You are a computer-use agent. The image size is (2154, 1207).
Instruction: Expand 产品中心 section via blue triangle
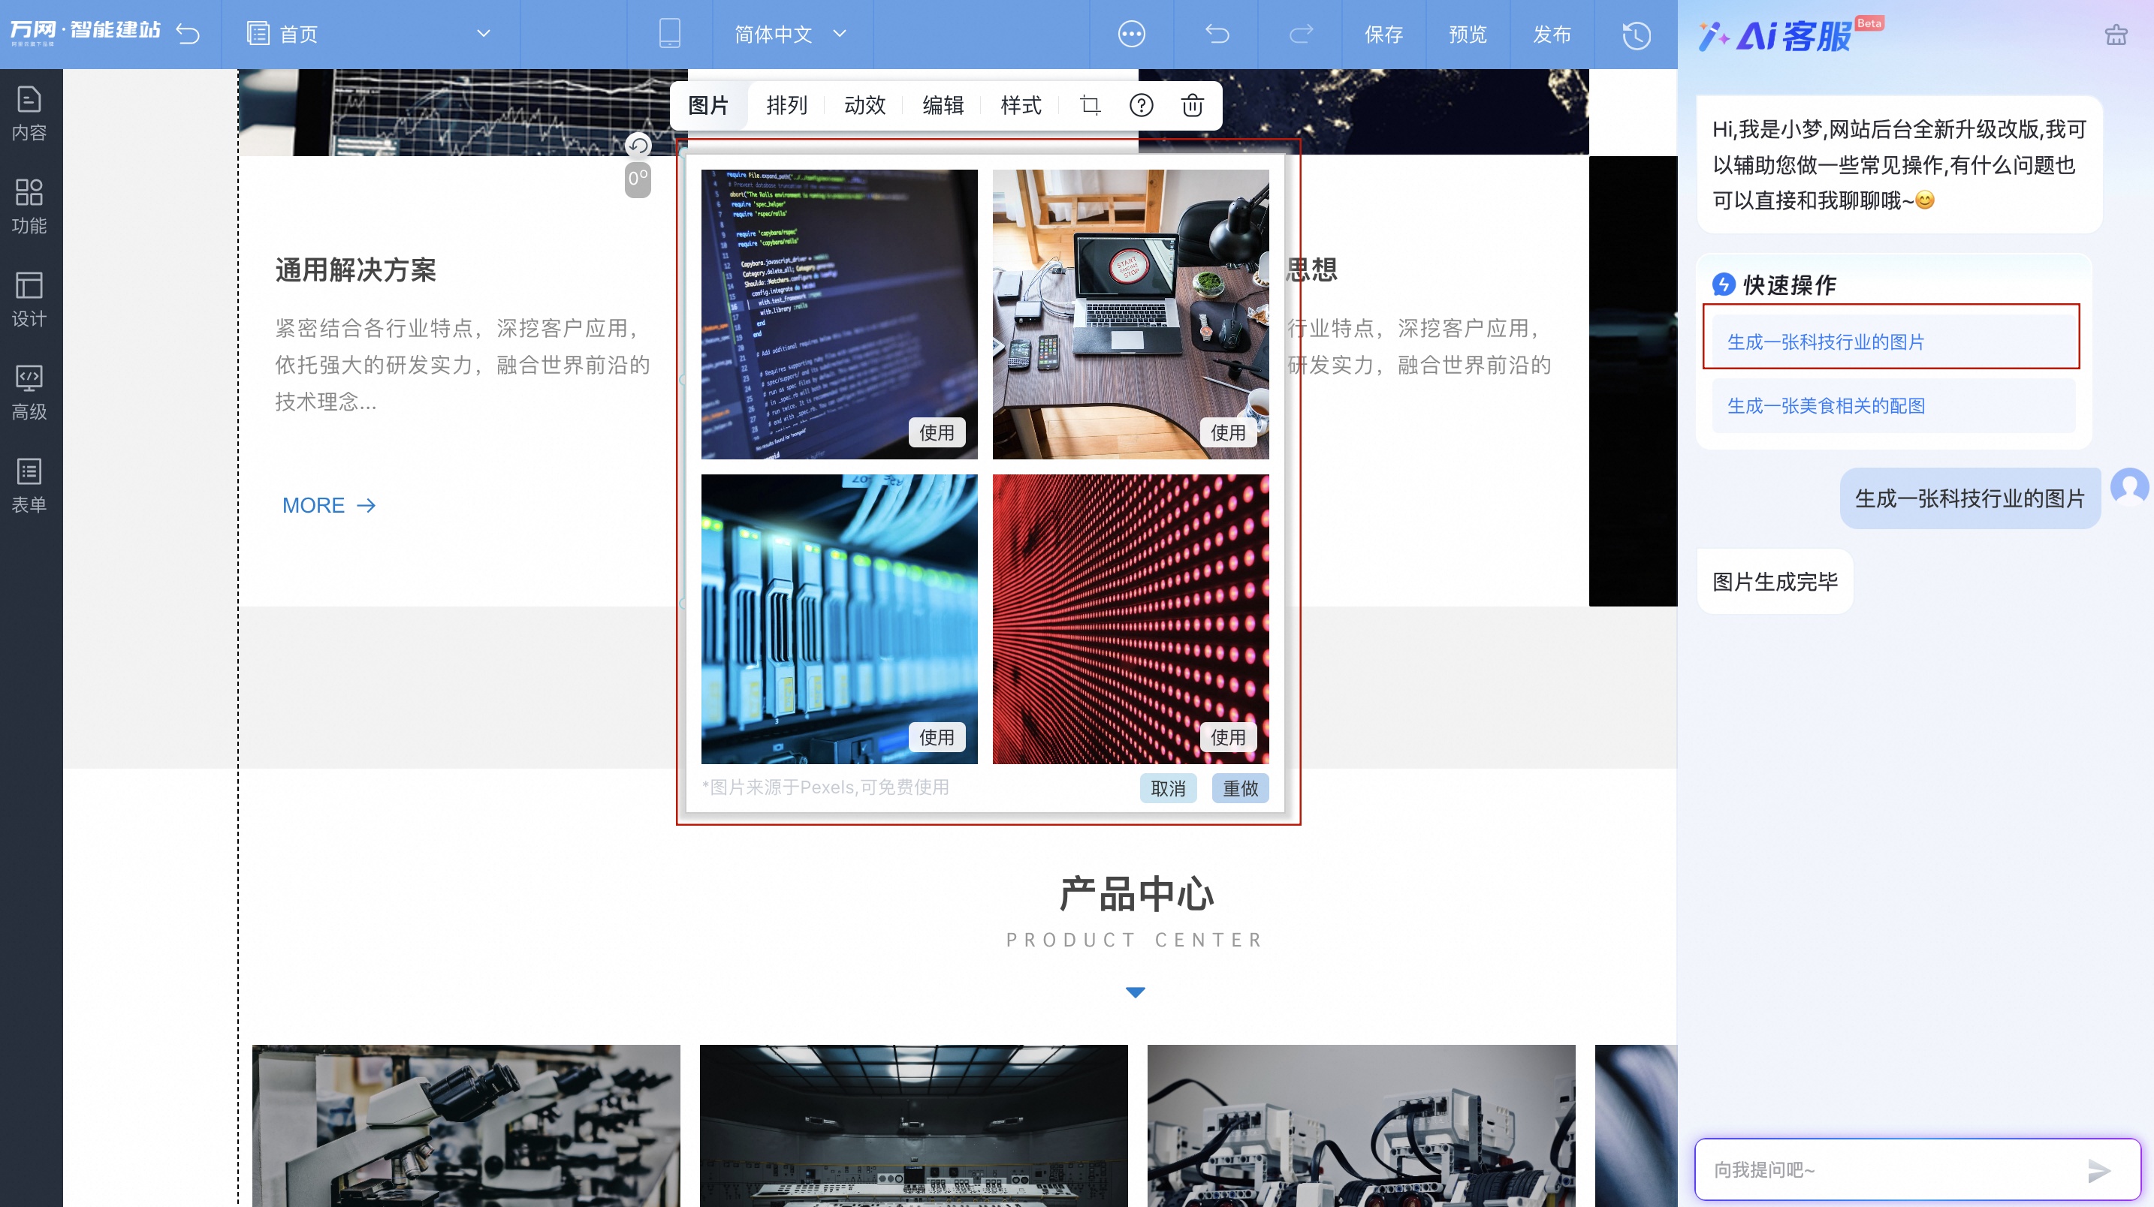(x=1135, y=992)
